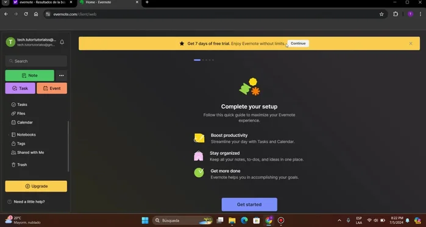The width and height of the screenshot is (426, 227).
Task: Open Task View on the taskbar
Action: [220, 220]
